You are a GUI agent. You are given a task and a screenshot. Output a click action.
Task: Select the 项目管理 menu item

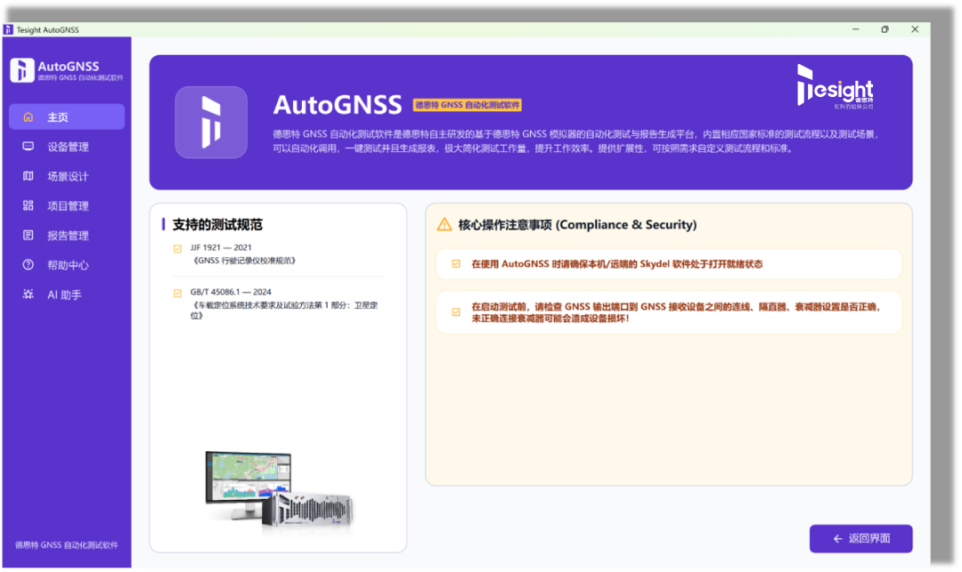(x=67, y=205)
